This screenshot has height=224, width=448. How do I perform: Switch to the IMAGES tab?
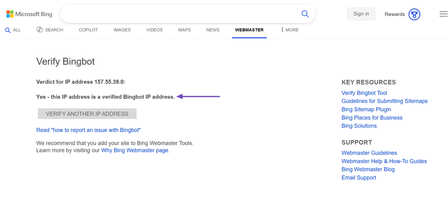122,30
